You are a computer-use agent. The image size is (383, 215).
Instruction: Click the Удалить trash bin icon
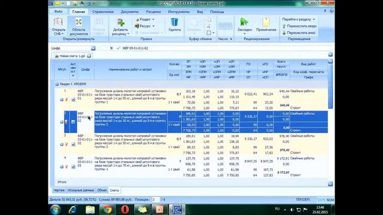tap(174, 22)
